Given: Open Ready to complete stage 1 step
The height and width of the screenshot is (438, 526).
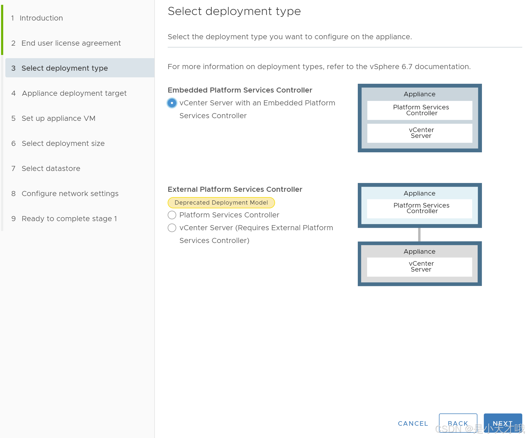Looking at the screenshot, I should click(69, 218).
